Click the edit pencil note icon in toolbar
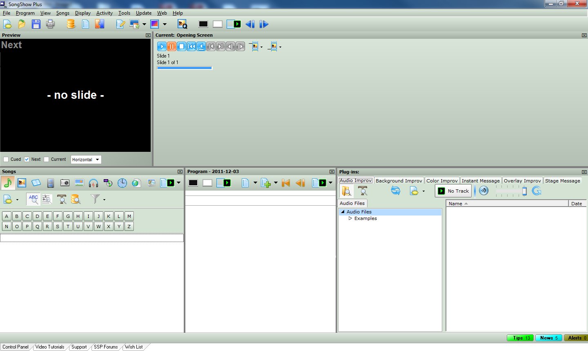 pyautogui.click(x=120, y=24)
